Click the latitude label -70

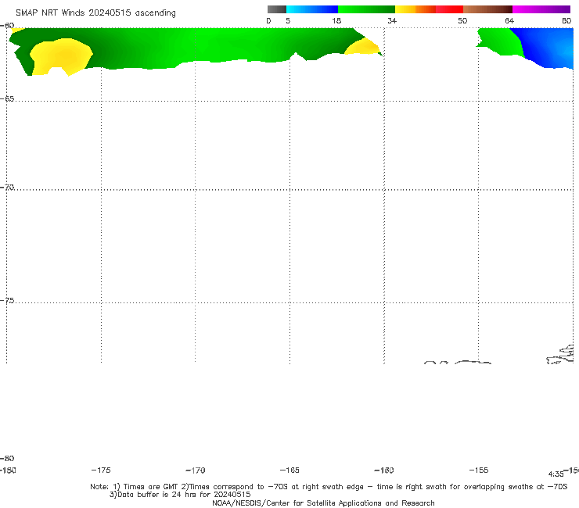[7, 188]
